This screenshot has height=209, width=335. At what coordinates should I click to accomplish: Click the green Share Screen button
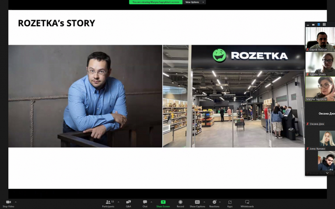163,204
